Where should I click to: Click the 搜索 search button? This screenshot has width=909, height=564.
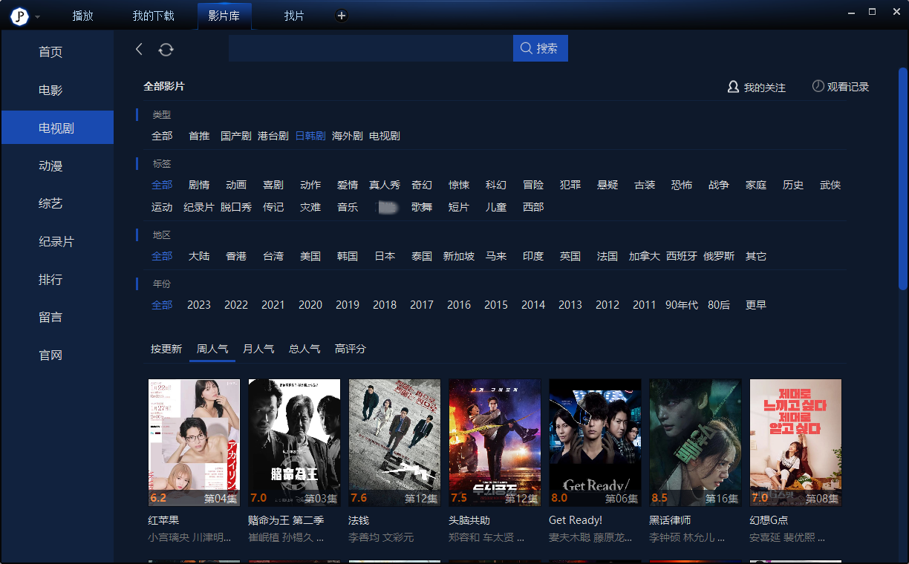tap(540, 48)
